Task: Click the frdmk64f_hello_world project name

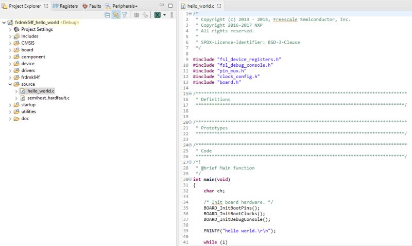Action: coord(37,23)
